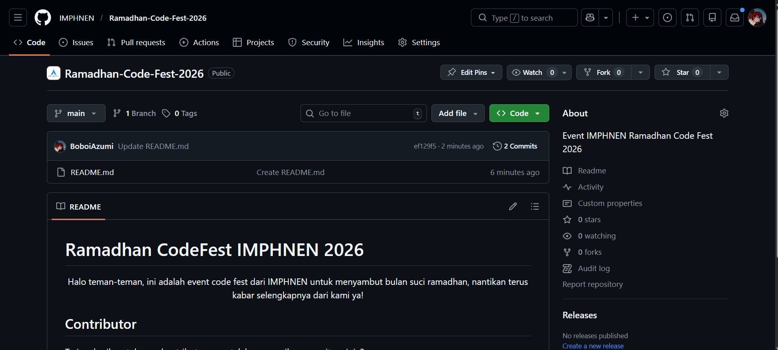Open the Copilot dropdown arrow

coord(606,17)
